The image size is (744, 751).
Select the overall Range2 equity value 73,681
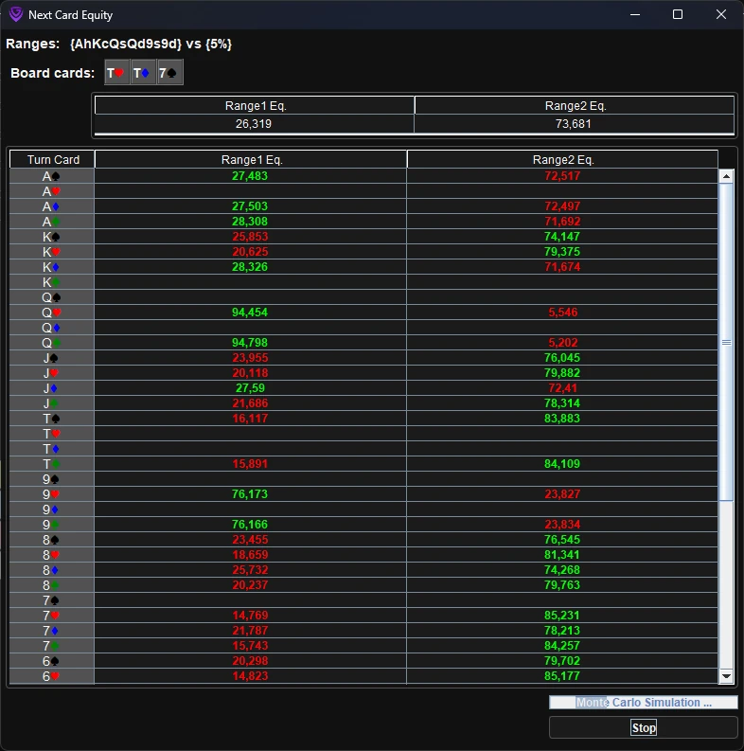coord(575,124)
